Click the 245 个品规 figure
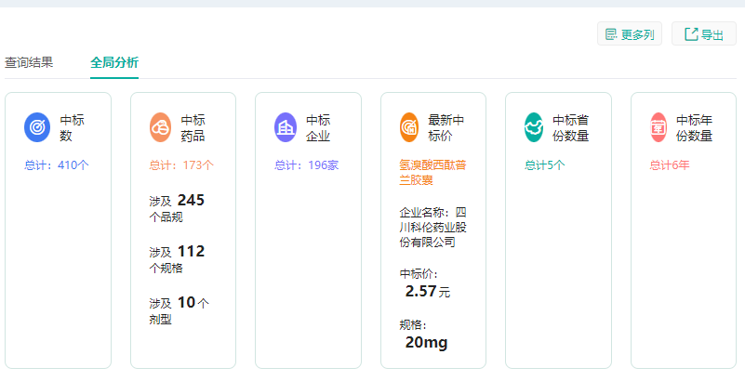The width and height of the screenshot is (745, 381). click(190, 201)
